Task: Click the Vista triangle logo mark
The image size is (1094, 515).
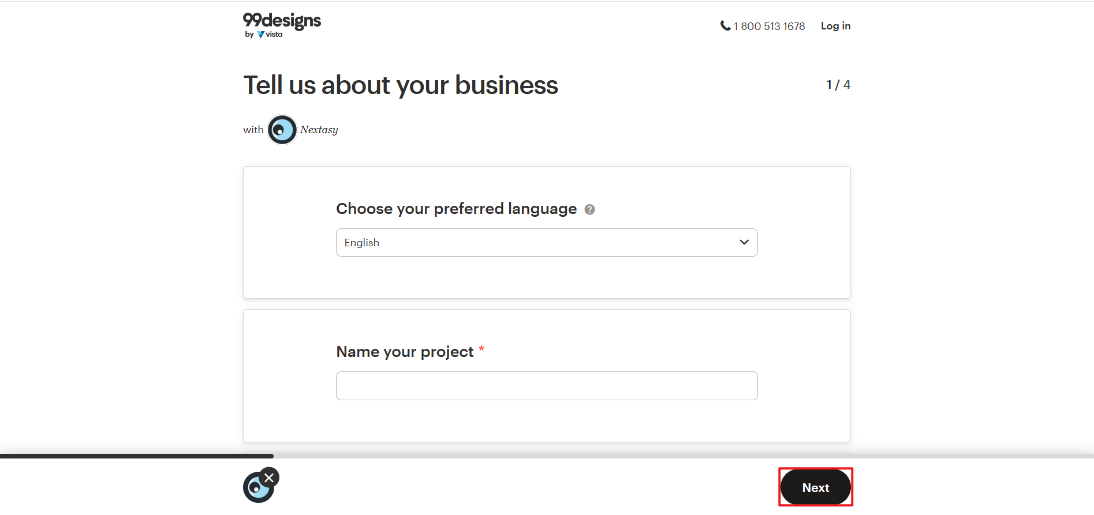Action: coord(261,35)
